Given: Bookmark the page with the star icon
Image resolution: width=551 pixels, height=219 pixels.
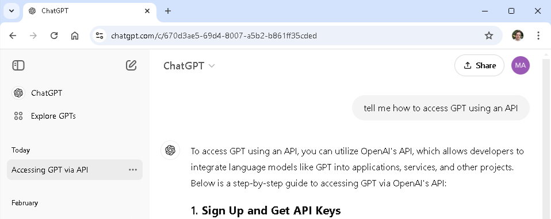Looking at the screenshot, I should point(489,36).
